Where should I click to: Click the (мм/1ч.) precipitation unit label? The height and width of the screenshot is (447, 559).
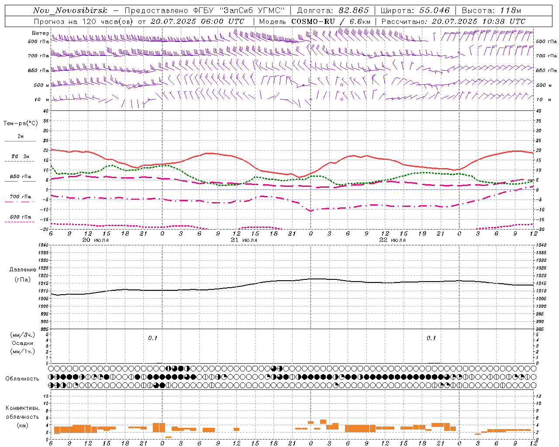point(23,351)
